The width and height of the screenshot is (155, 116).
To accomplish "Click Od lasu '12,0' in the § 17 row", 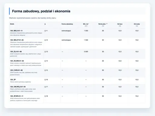I will pyautogui.click(x=120, y=87).
